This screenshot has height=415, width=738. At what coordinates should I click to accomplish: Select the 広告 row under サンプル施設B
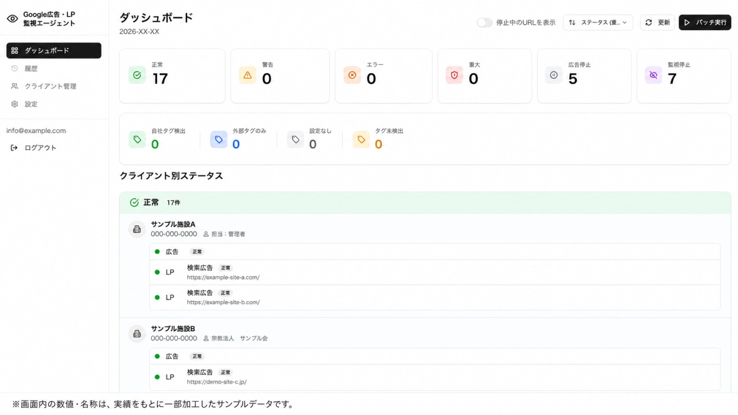[x=435, y=357]
